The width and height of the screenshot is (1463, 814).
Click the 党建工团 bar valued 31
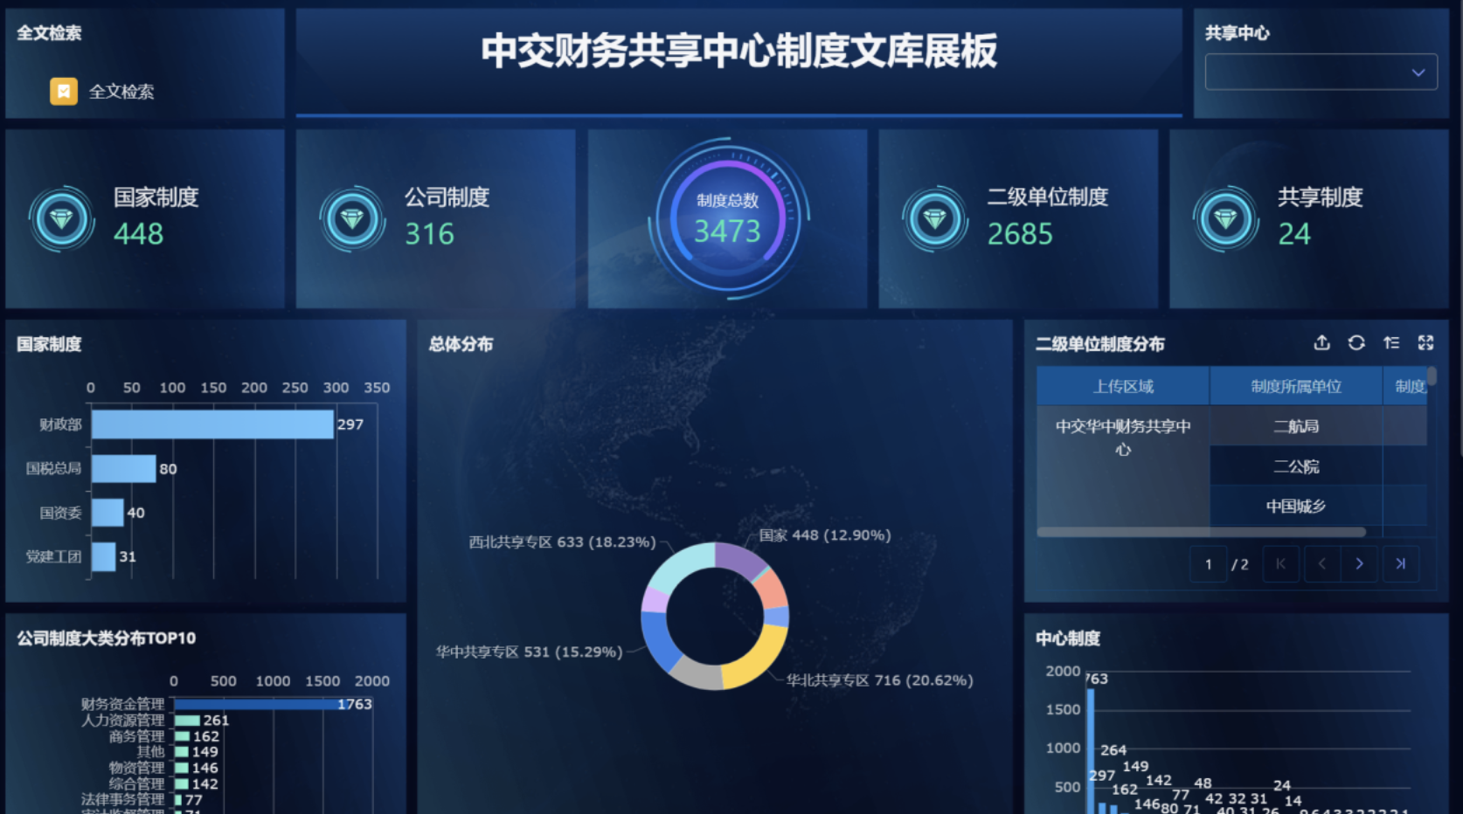coord(104,556)
